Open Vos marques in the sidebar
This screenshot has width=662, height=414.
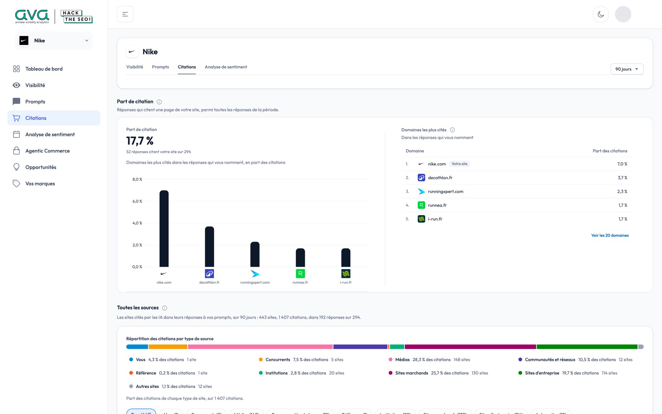(54, 184)
